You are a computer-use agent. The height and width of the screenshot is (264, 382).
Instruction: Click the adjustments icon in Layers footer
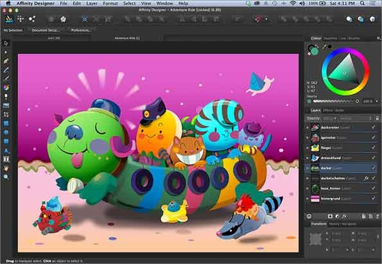[337, 216]
